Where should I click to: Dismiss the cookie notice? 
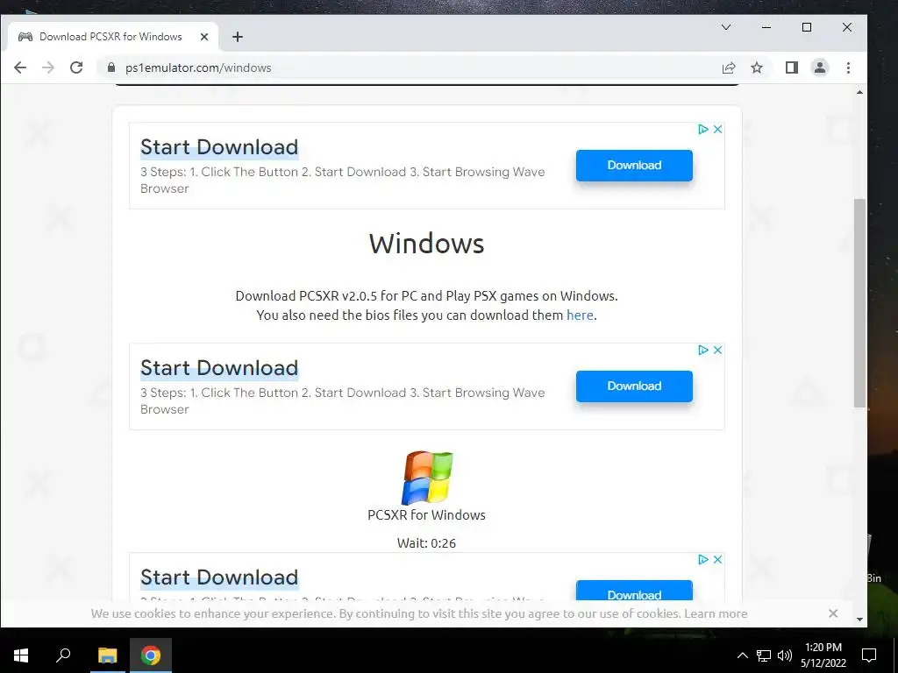pos(833,613)
